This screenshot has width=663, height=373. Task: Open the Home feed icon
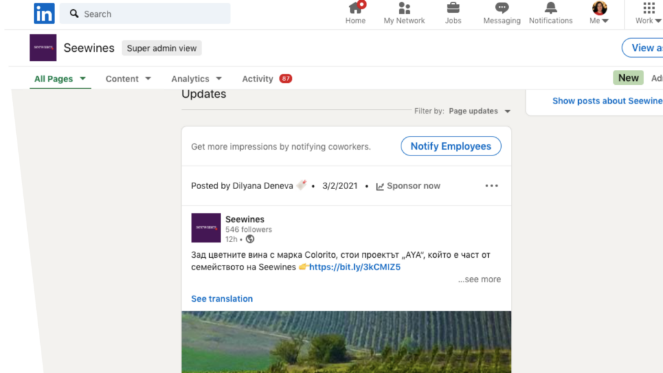click(355, 8)
